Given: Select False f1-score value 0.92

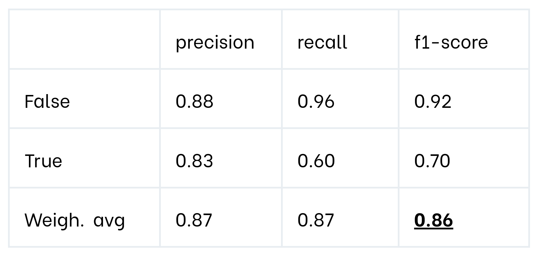Looking at the screenshot, I should (433, 102).
